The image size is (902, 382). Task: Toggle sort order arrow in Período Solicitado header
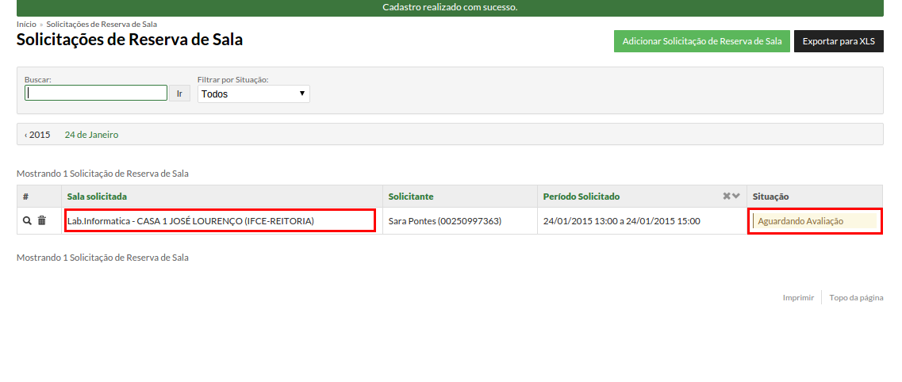[735, 197]
